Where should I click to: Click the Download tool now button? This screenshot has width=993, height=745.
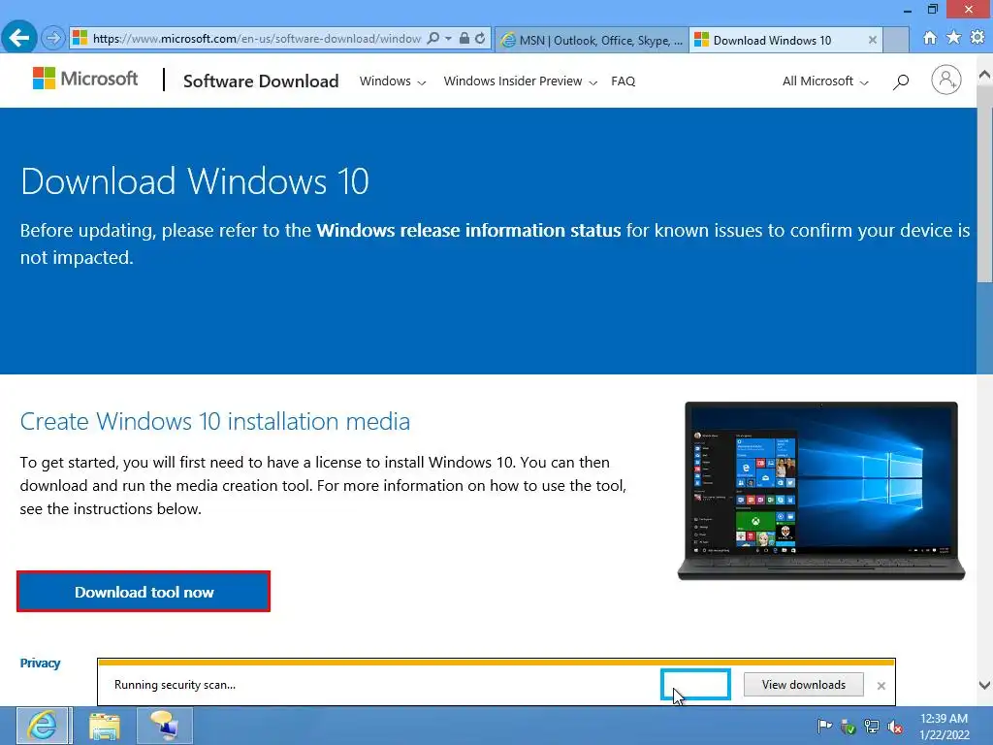144,592
